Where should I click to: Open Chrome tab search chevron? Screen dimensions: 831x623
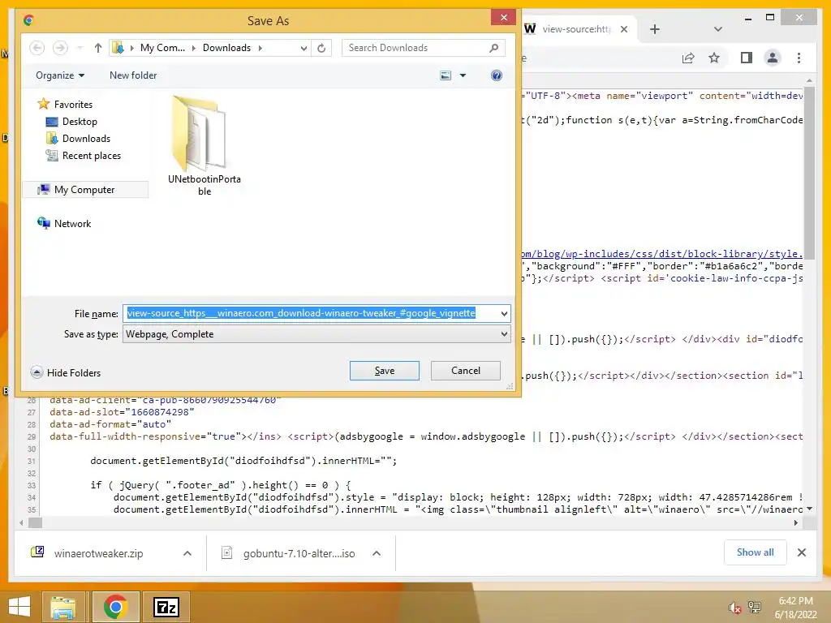coord(718,29)
